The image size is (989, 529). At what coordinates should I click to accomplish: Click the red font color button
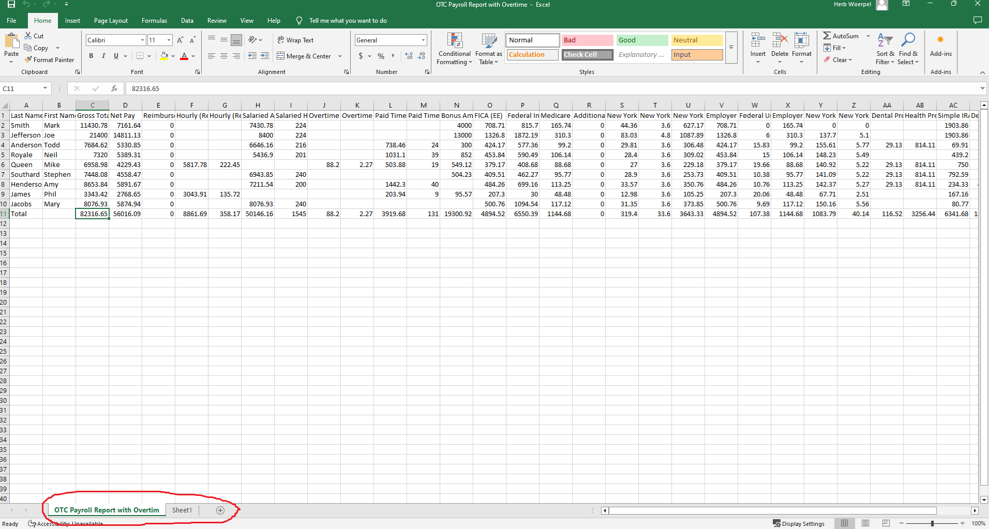pyautogui.click(x=184, y=56)
